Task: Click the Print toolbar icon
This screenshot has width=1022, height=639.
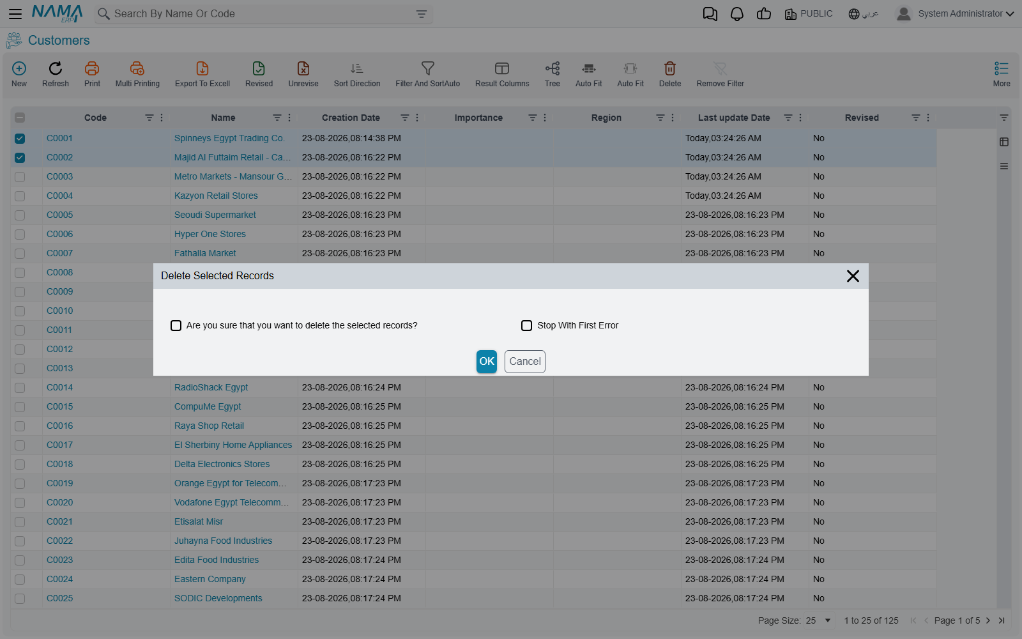Action: 92,68
